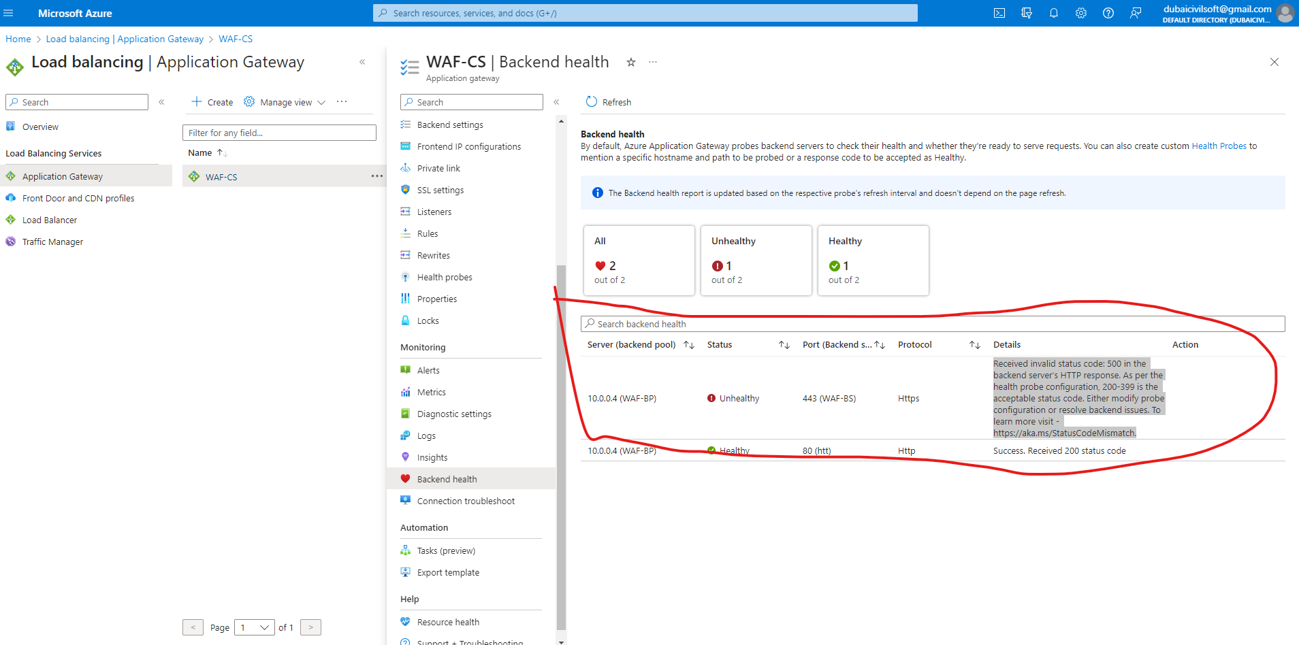The image size is (1299, 645).
Task: Open Cloud Shell from the top bar
Action: click(999, 13)
